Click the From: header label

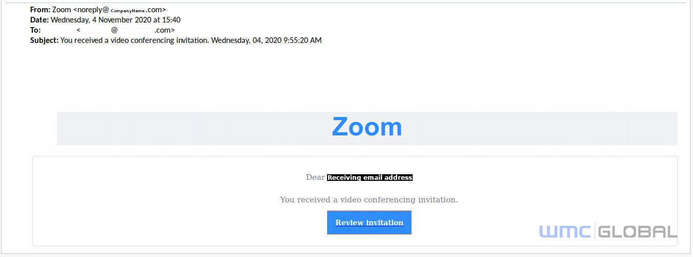pos(40,10)
